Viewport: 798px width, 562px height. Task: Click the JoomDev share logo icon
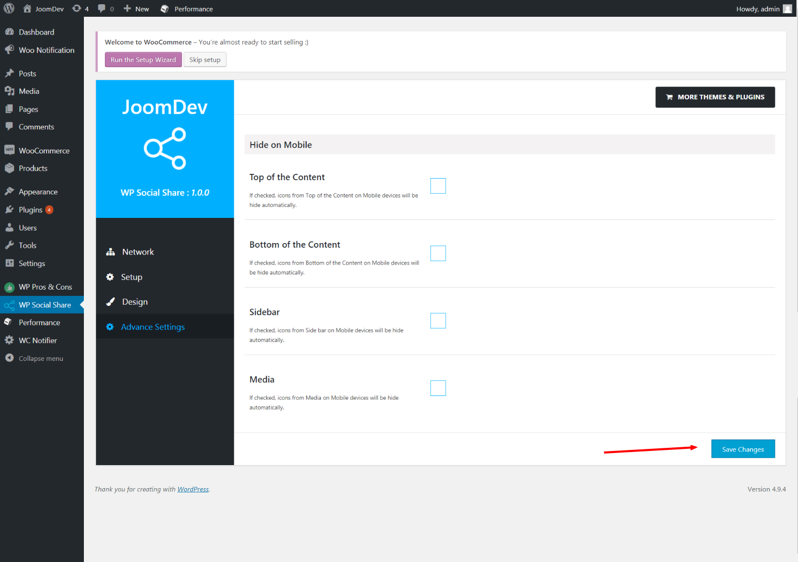165,148
